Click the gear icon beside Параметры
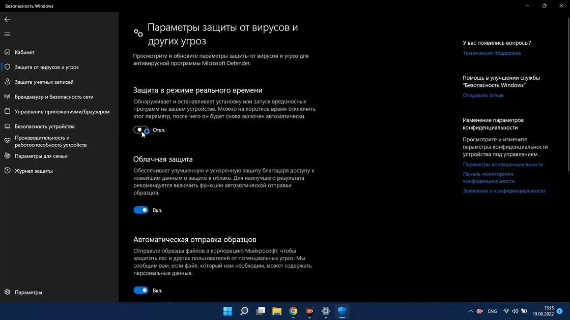 7,292
